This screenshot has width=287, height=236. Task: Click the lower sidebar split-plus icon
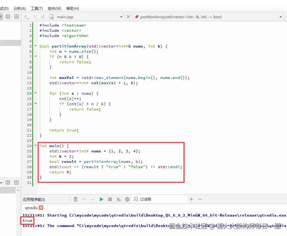coord(8,183)
